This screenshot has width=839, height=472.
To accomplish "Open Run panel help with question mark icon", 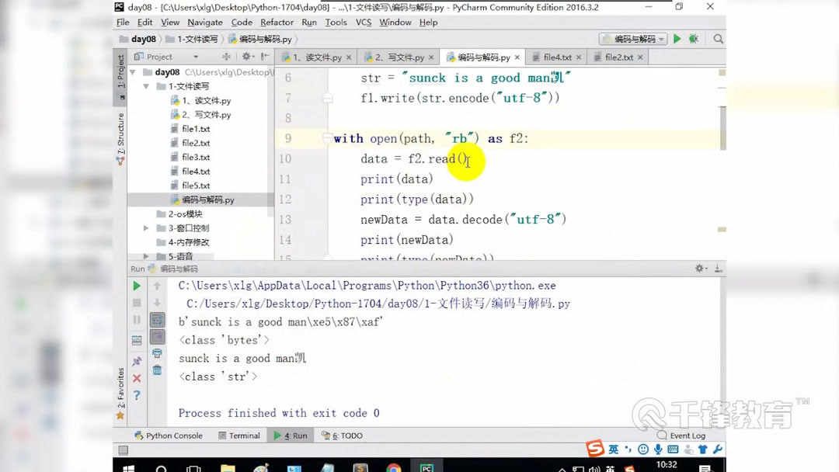I will click(x=136, y=395).
